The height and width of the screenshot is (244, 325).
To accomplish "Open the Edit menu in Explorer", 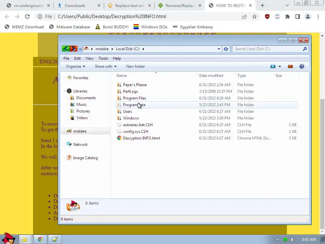I will point(77,58).
